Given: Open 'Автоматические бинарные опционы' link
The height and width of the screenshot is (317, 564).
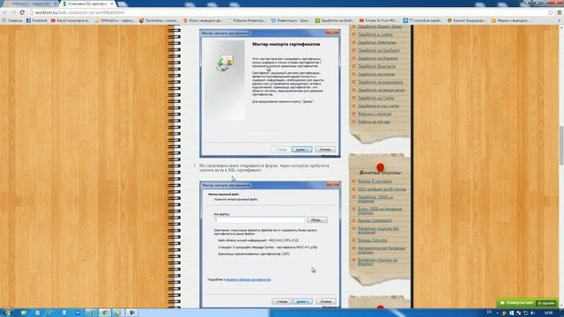Looking at the screenshot, I should [382, 250].
